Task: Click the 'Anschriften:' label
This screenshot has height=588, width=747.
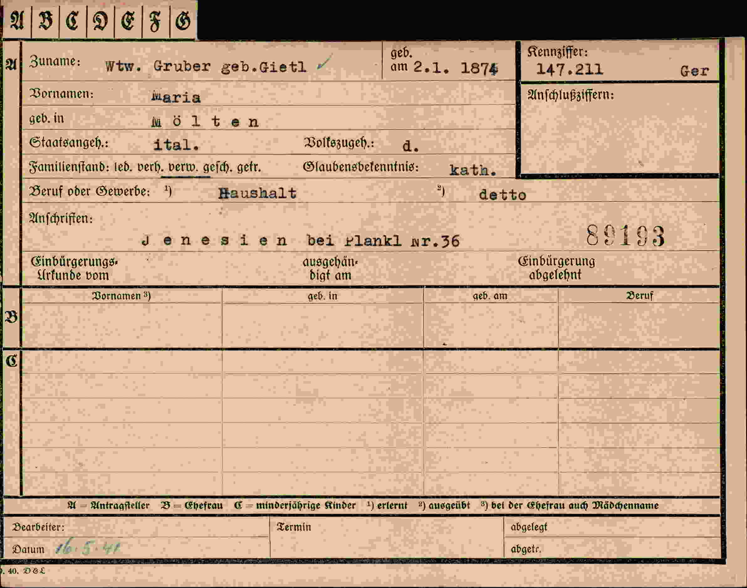Action: [x=61, y=218]
